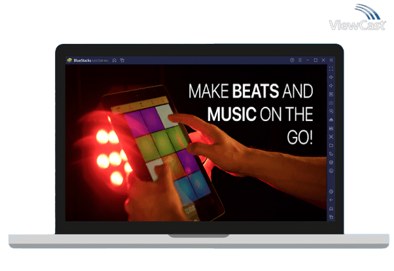This screenshot has height=271, width=394.
Task: Click the BlueStacks title text
Action: coord(82,60)
